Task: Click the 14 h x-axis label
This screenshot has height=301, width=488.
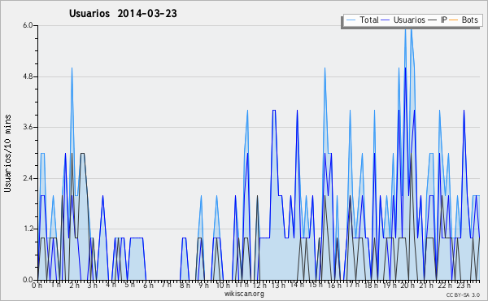Action: pyautogui.click(x=297, y=285)
